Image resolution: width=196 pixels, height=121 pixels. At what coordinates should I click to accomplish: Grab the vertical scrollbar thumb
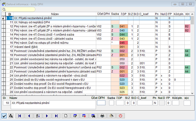click(192, 20)
